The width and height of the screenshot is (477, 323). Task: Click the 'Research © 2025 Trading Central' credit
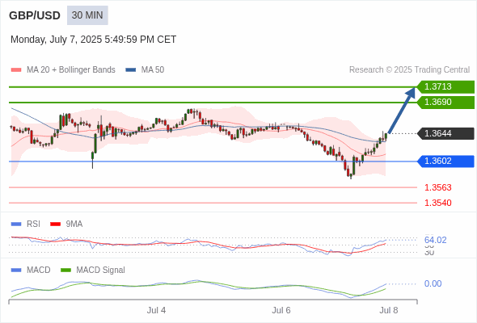(409, 70)
